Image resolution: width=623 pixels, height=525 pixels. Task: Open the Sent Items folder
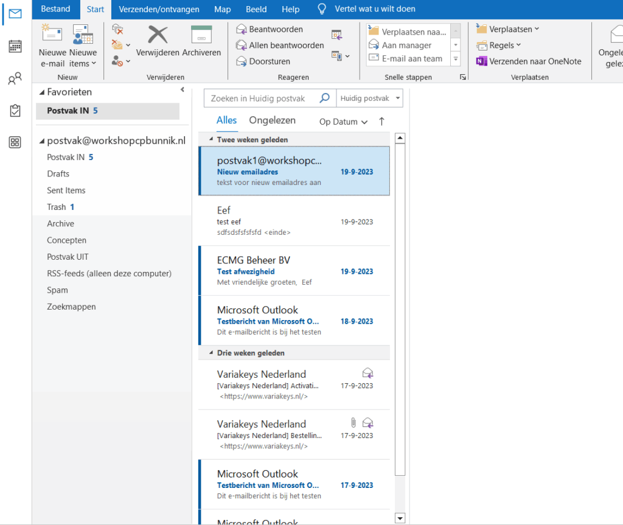[66, 190]
